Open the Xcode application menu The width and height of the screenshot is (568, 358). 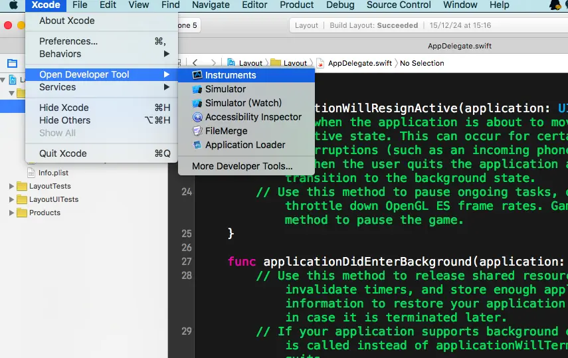(46, 5)
